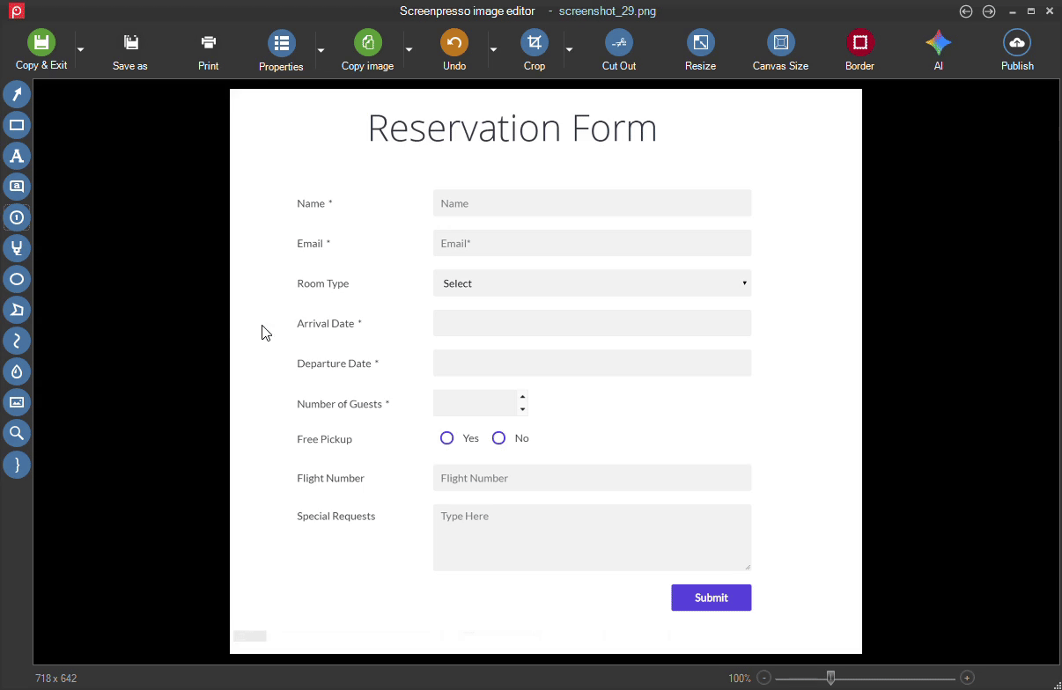Click the Yes radio button for Free Pickup

[447, 438]
